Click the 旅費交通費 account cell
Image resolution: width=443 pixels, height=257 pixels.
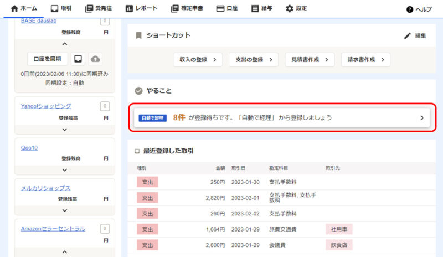[x=283, y=229]
